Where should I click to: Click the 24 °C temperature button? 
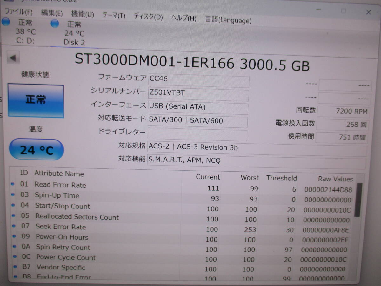pyautogui.click(x=37, y=149)
